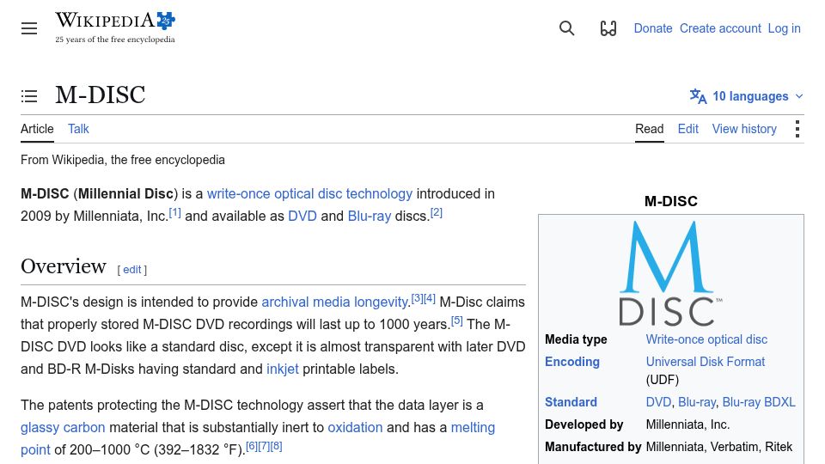825x464 pixels.
Task: Click the language translate icon
Action: (x=698, y=96)
